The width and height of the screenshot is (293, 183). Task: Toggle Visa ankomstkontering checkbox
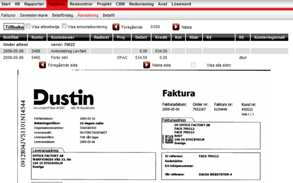(64, 26)
